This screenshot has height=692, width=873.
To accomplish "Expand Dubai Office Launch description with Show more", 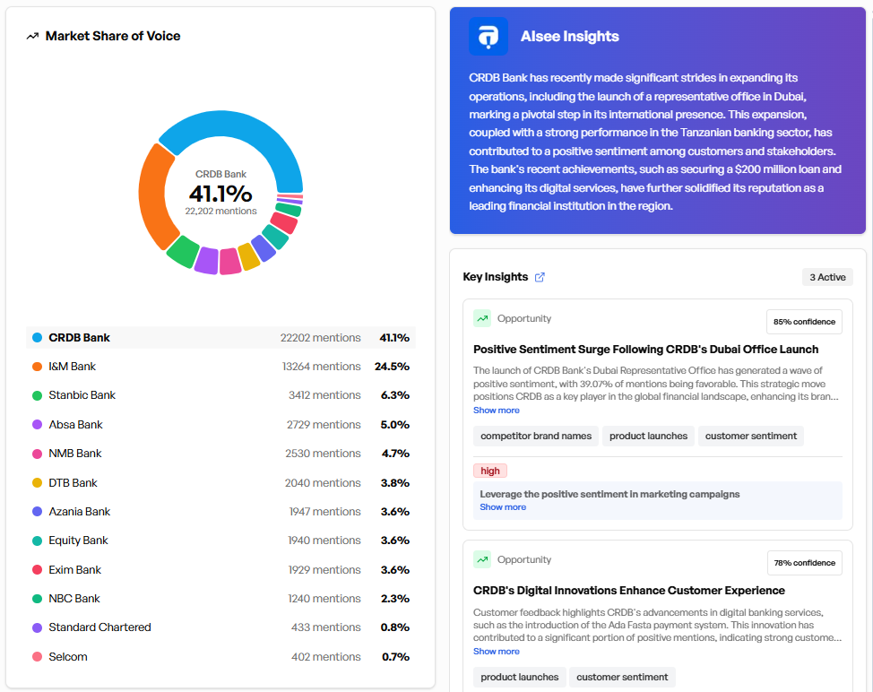I will coord(496,411).
